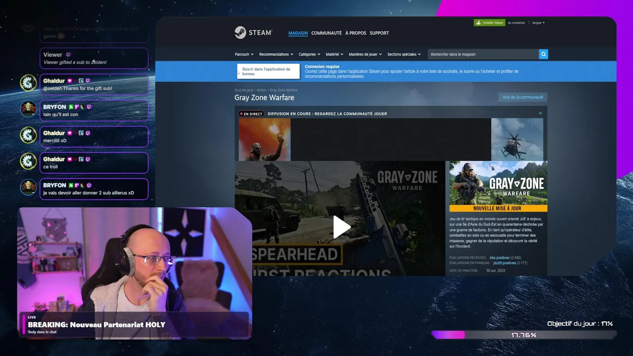The image size is (633, 356).
Task: Play the Gray Zone Warfare trailer video
Action: pos(341,227)
